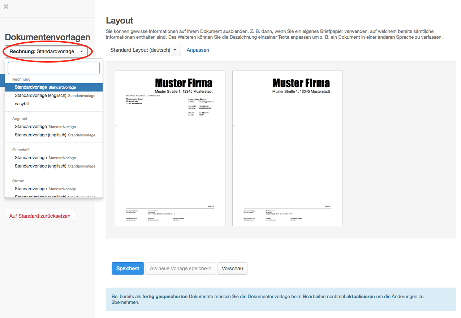Open the second page preview thumbnail

287,148
